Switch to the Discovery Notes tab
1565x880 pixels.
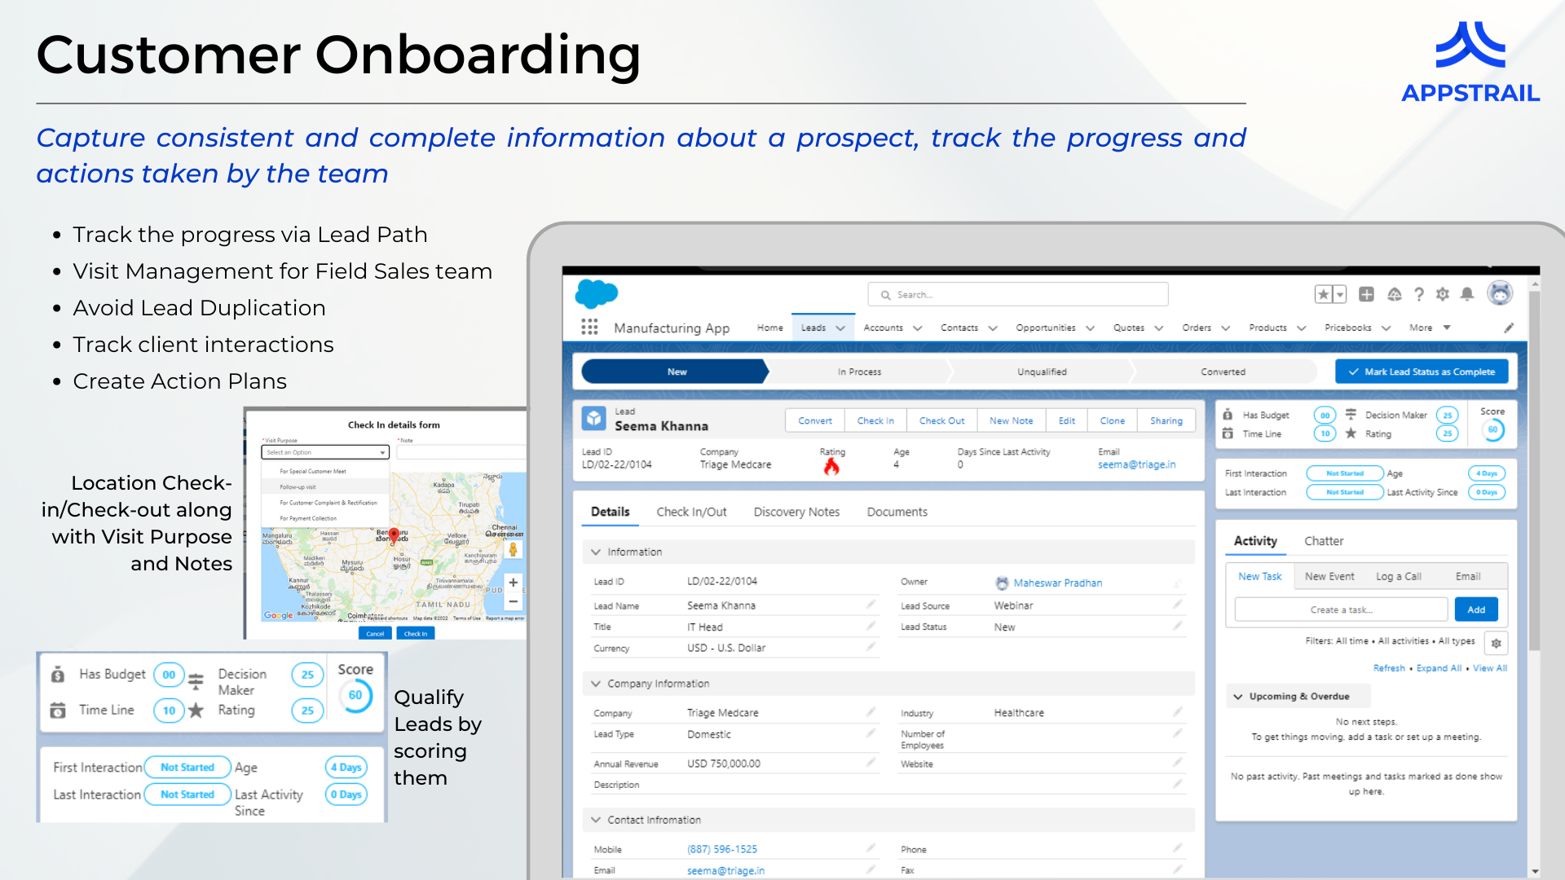pos(796,512)
